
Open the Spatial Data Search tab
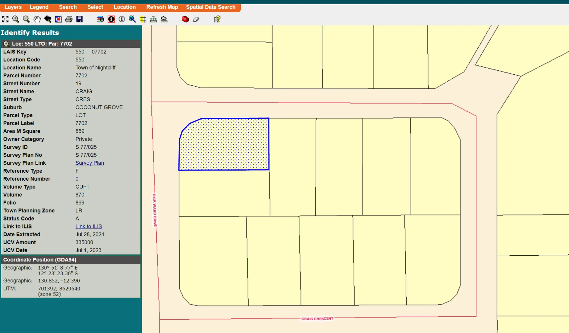tap(210, 7)
